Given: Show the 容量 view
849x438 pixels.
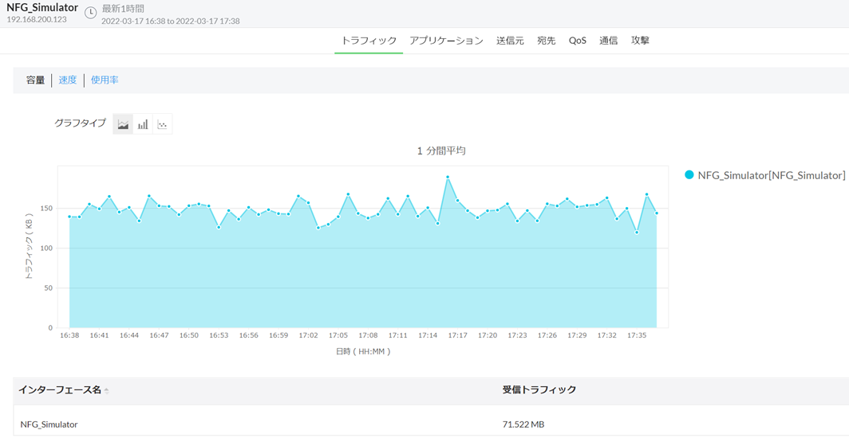Looking at the screenshot, I should [x=35, y=80].
